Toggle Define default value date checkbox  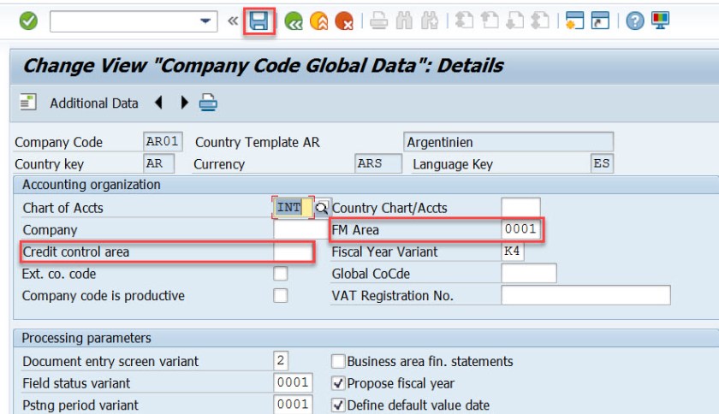click(x=338, y=405)
